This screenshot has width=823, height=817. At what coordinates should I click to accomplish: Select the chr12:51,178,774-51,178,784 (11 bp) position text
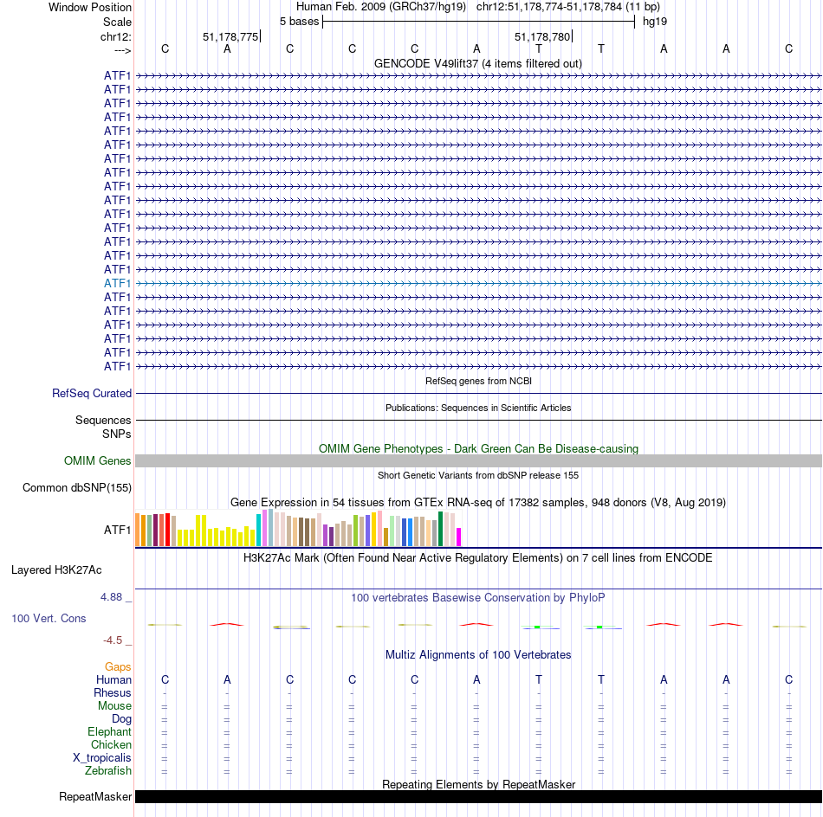point(568,7)
